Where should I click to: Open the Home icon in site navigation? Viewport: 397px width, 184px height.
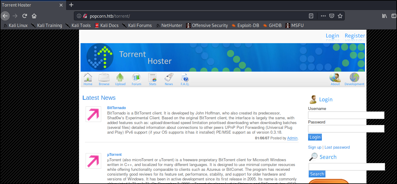(x=88, y=79)
